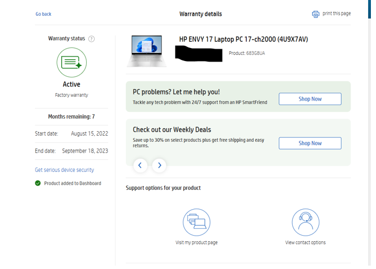Select the end date 'September 18, 2023'

[x=85, y=151]
